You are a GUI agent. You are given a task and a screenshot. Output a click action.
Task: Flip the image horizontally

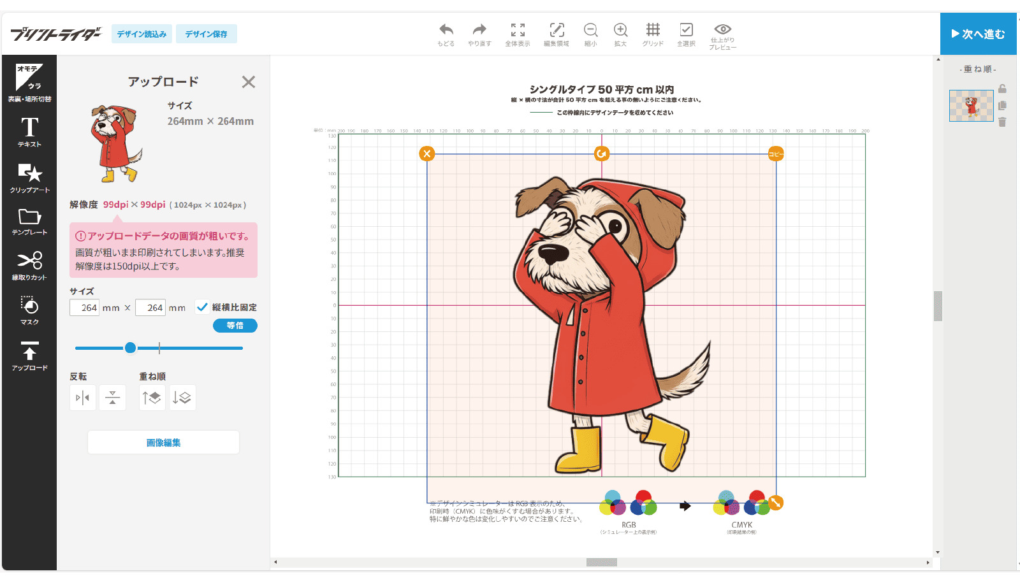coord(83,398)
